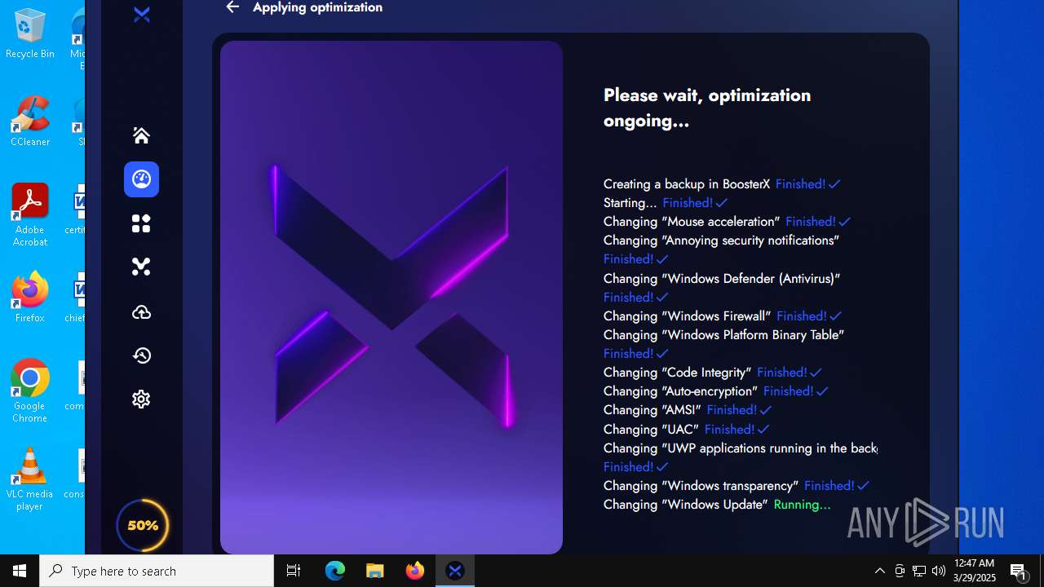Click the volume speaker icon in tray

[939, 571]
